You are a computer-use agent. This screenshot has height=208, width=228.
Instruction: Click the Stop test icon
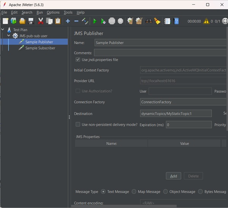[x=112, y=21]
